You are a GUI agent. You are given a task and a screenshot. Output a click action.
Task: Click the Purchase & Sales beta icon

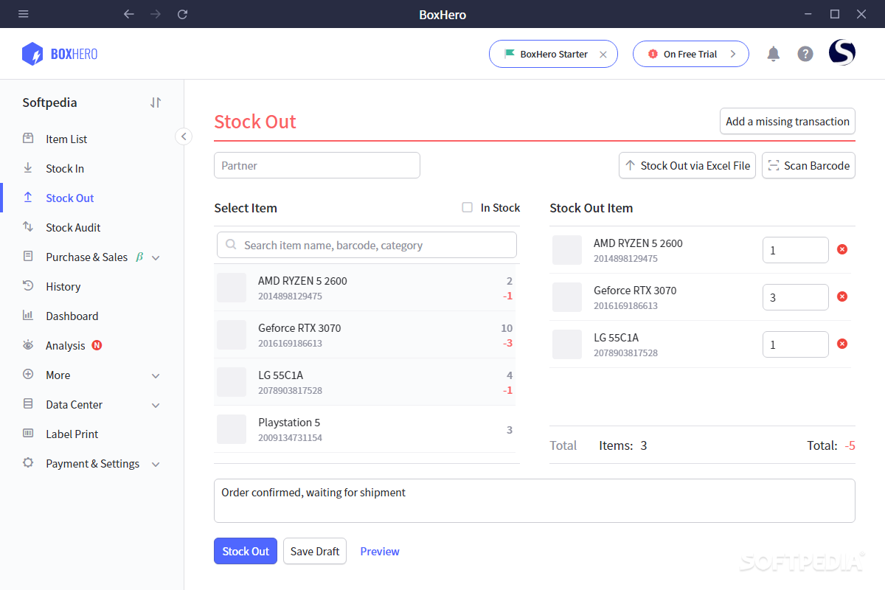139,257
